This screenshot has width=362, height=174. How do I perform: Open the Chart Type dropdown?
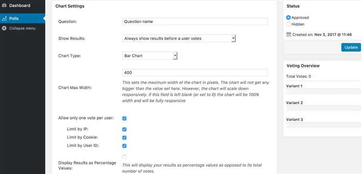150,56
